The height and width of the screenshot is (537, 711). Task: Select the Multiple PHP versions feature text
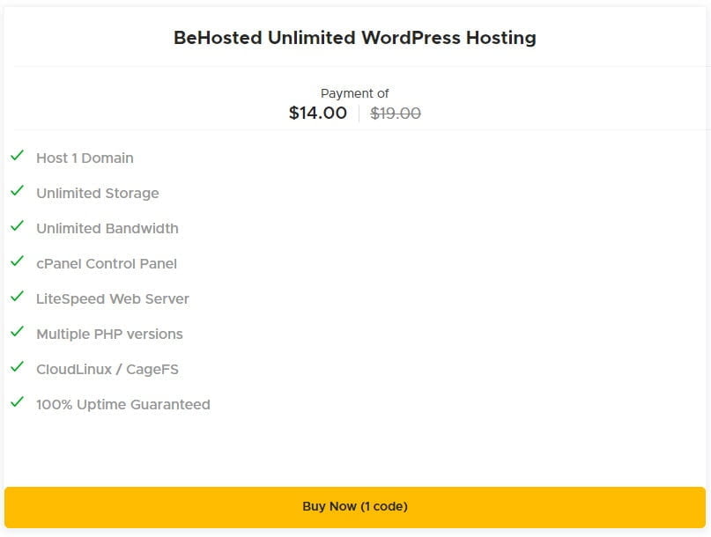click(x=108, y=335)
